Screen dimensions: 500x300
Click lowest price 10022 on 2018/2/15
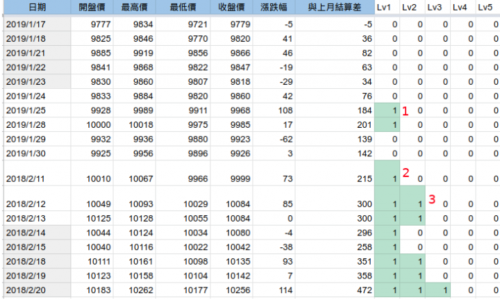[x=183, y=247]
